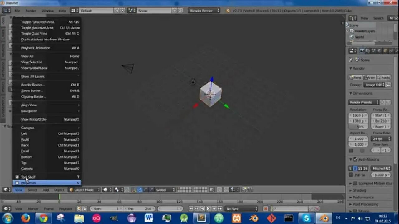Click the Toggle Fullscreen Area menu entry
Screen dimensions: 399x224
point(47,22)
